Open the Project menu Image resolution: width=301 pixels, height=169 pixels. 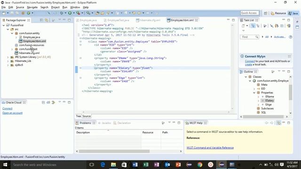[55, 8]
